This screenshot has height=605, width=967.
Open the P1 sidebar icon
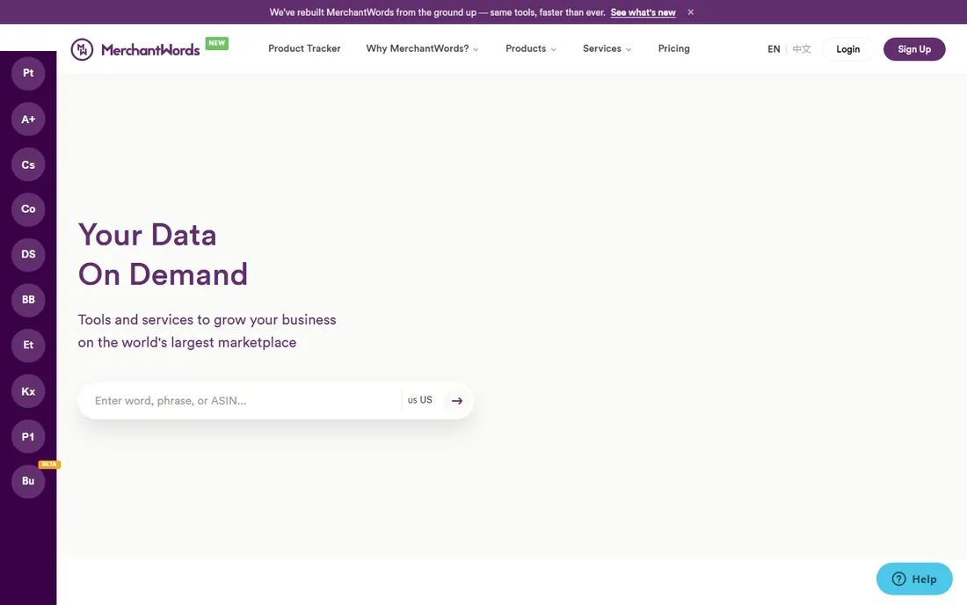click(28, 437)
